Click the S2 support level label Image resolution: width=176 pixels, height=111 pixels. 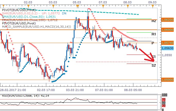[x=154, y=65]
